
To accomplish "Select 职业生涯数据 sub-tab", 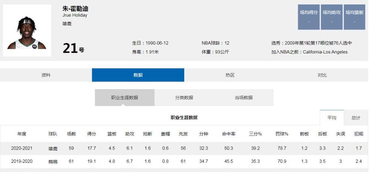I will [x=125, y=97].
